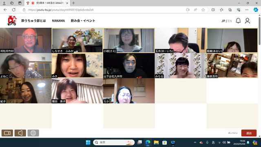Open File Explorer from the taskbar
Viewport: 261px width, 147px height.
[x=156, y=143]
